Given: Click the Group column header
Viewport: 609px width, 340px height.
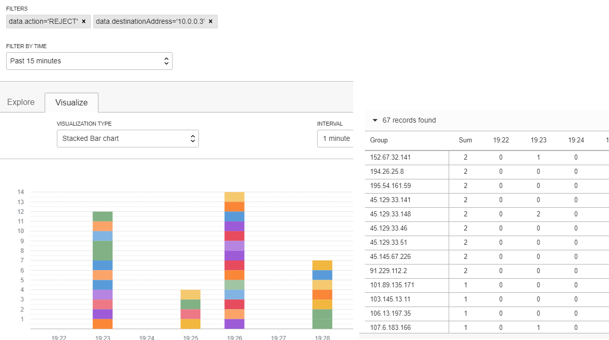Looking at the screenshot, I should [379, 140].
